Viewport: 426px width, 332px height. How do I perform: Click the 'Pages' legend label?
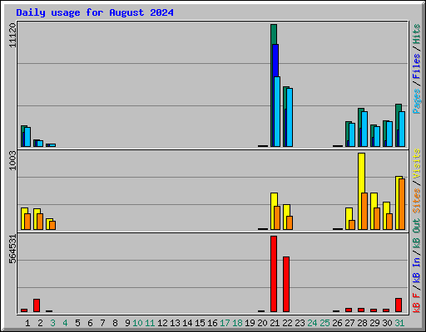pos(416,101)
